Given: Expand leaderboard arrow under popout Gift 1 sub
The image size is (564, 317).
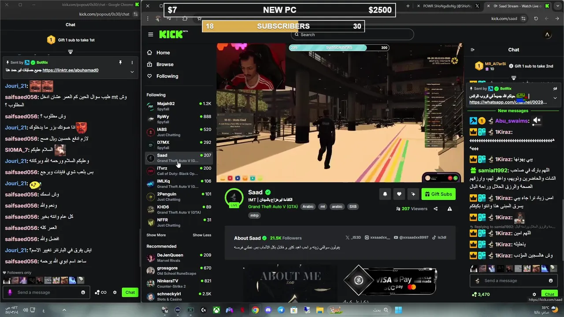Looking at the screenshot, I should (x=70, y=52).
